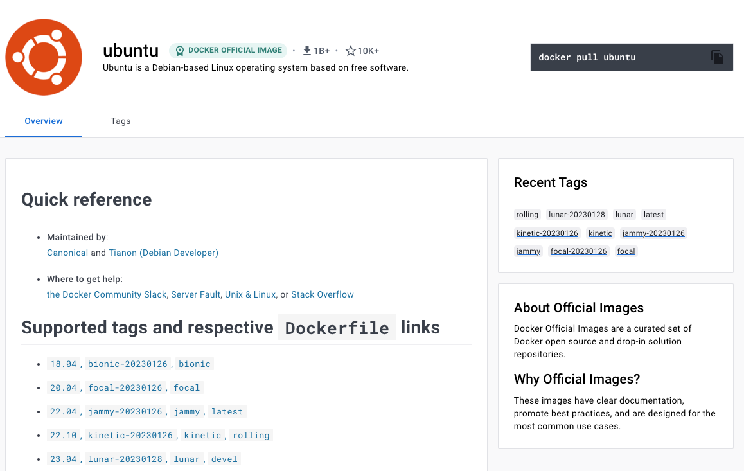Open the lunar supported tag Dockerfile link
The height and width of the screenshot is (471, 744).
click(x=187, y=459)
